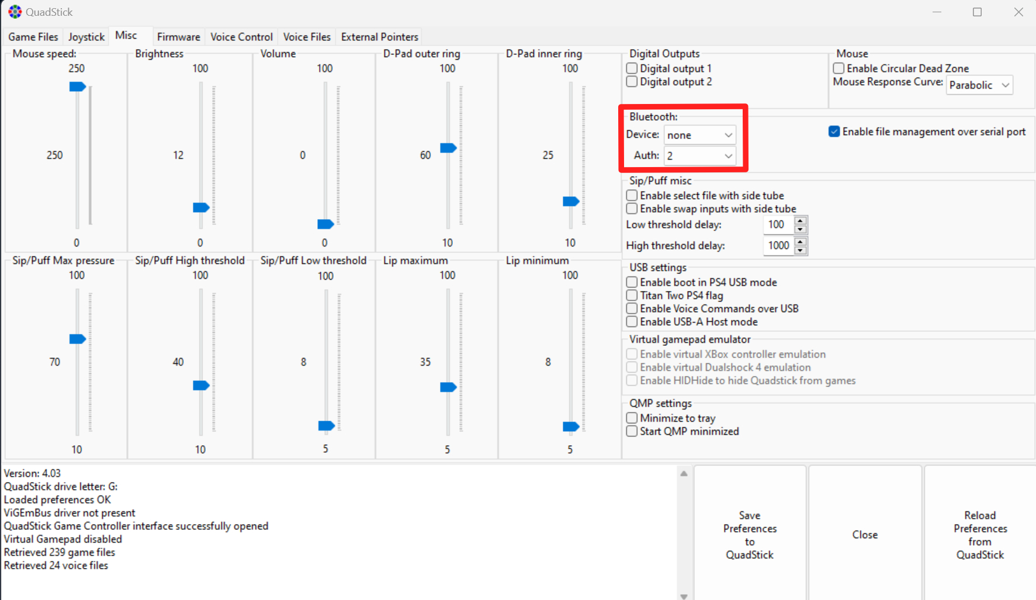This screenshot has height=600, width=1036.
Task: Expand the Bluetooth Auth dropdown
Action: [x=699, y=156]
